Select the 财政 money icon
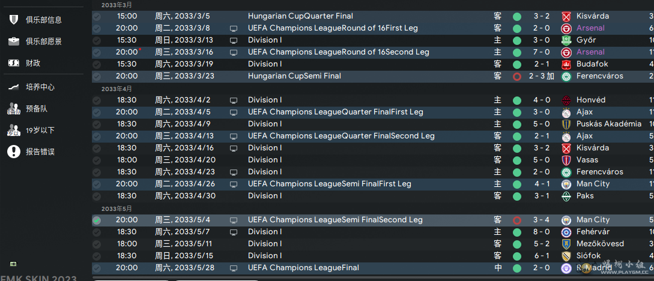 pyautogui.click(x=14, y=64)
